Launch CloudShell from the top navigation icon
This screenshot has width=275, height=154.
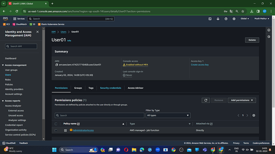coord(210,19)
